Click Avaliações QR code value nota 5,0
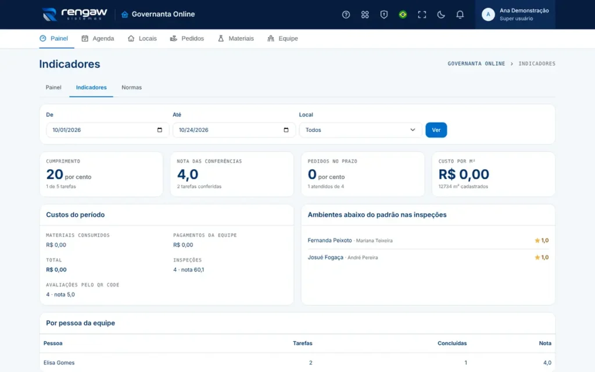Image resolution: width=595 pixels, height=372 pixels. click(x=60, y=295)
